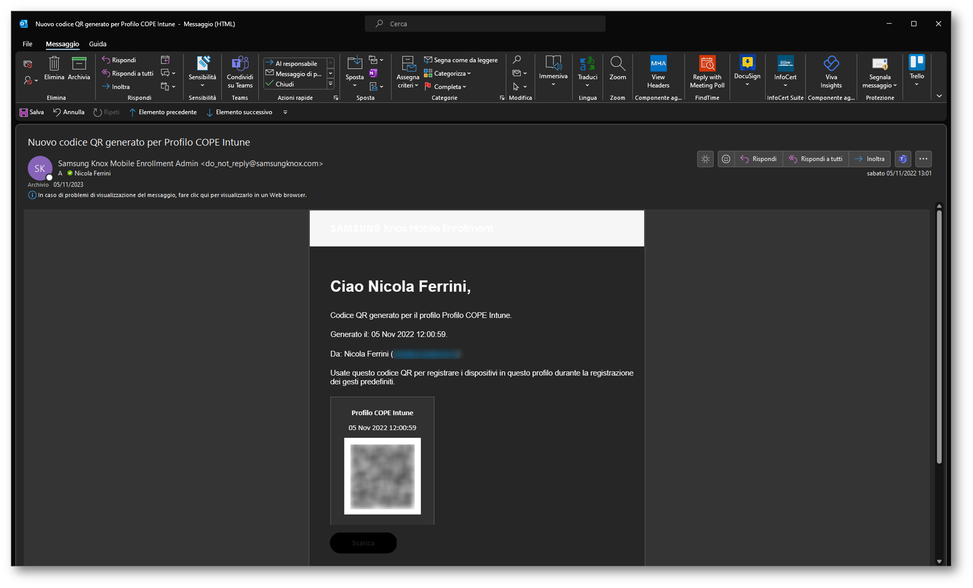Click Inoltra in the ribbon

tap(116, 87)
